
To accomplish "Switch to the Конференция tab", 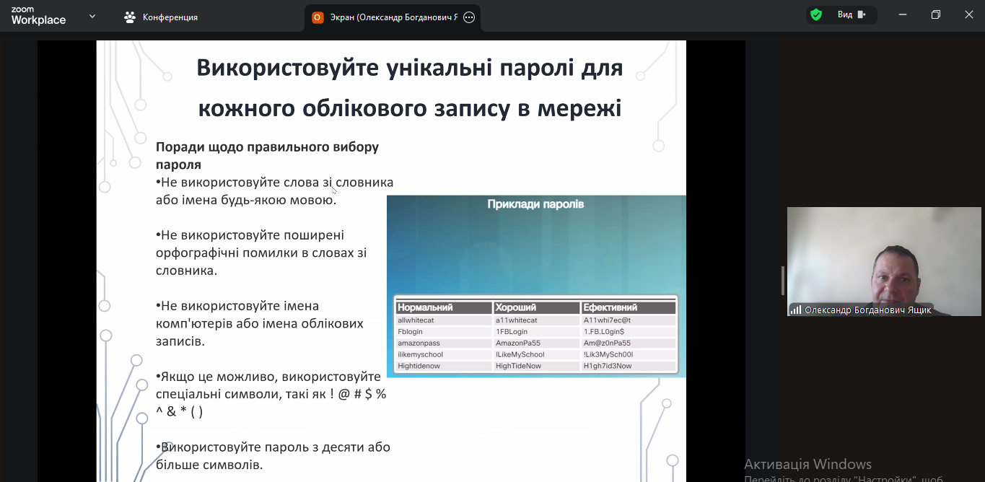I will tap(170, 17).
